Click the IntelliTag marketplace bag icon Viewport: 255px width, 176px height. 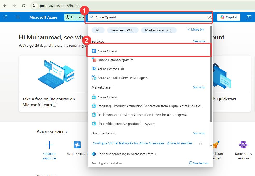point(94,106)
